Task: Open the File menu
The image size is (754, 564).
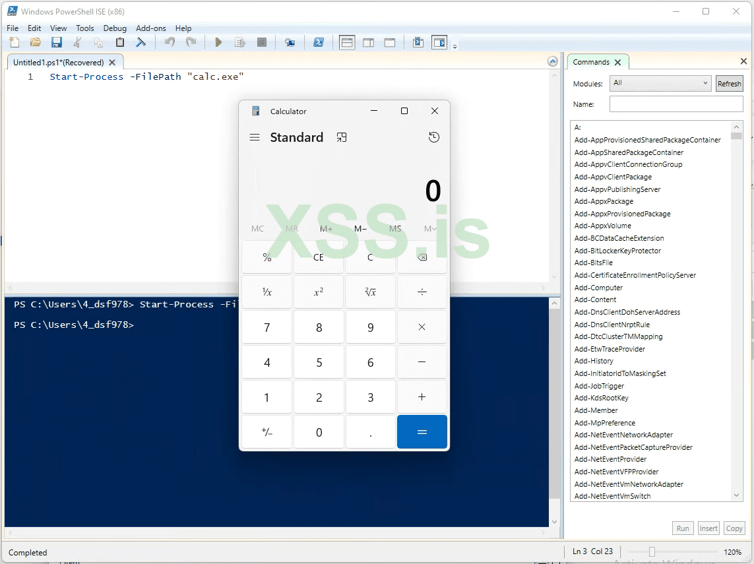Action: pos(13,28)
